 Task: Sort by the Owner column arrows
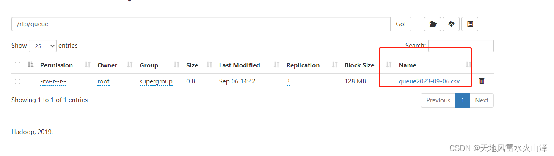click(x=130, y=65)
